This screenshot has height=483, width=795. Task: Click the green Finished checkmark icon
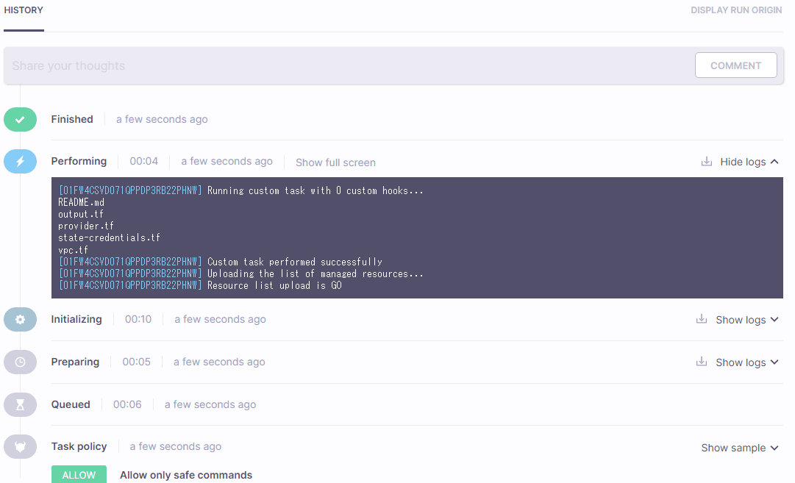click(21, 120)
